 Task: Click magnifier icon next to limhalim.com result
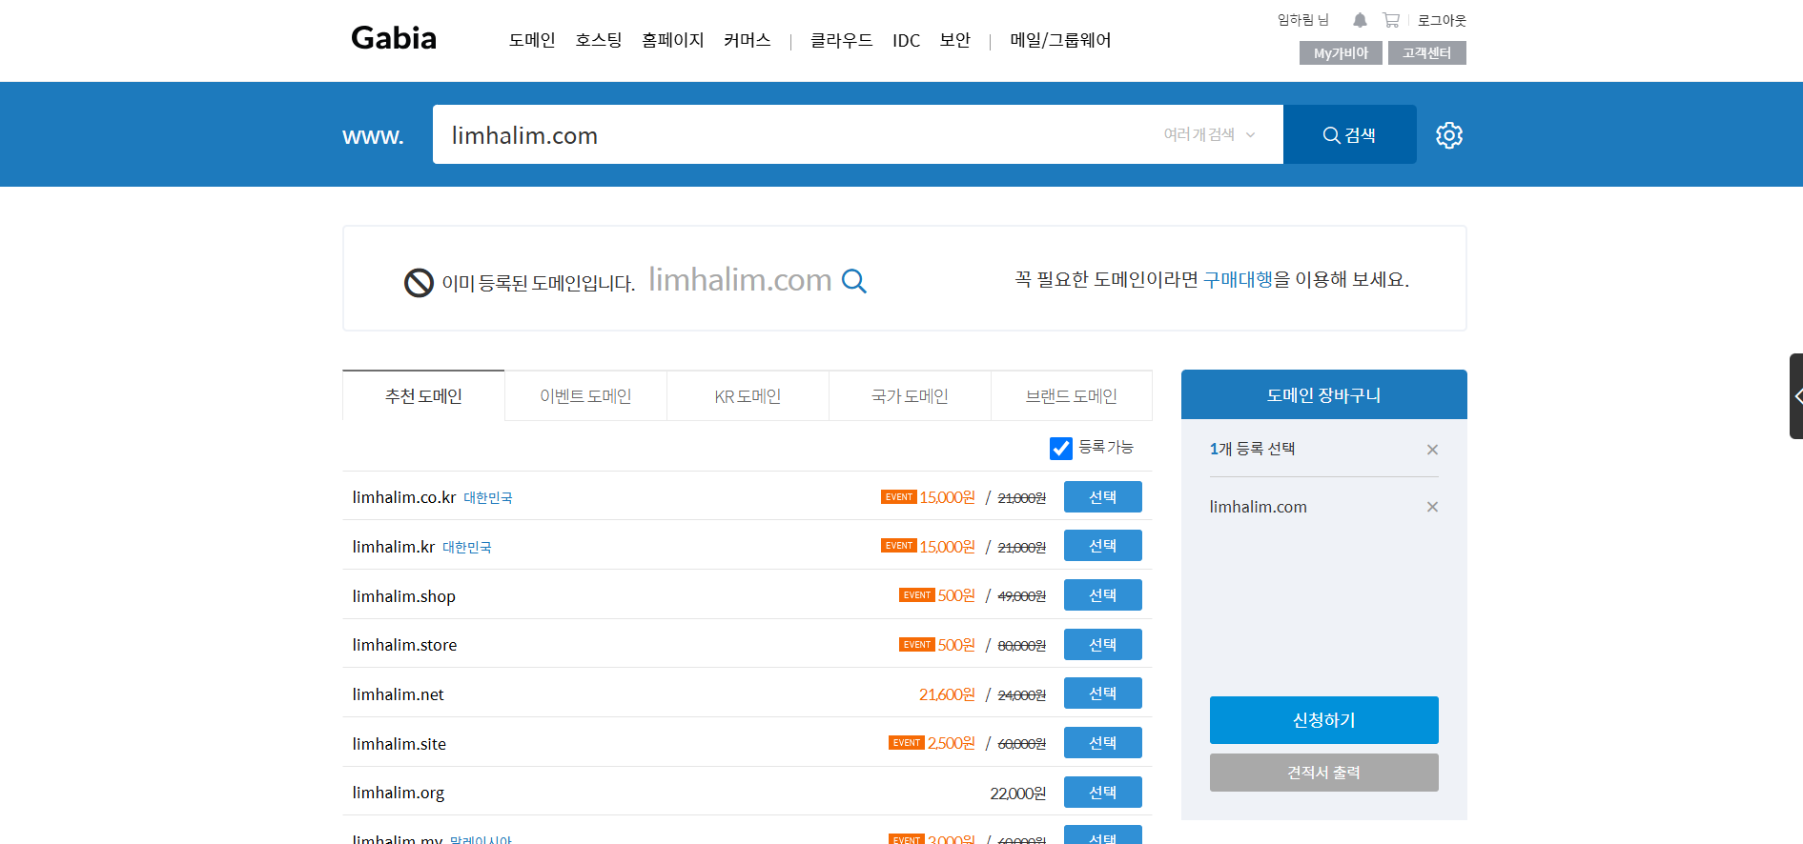click(854, 281)
